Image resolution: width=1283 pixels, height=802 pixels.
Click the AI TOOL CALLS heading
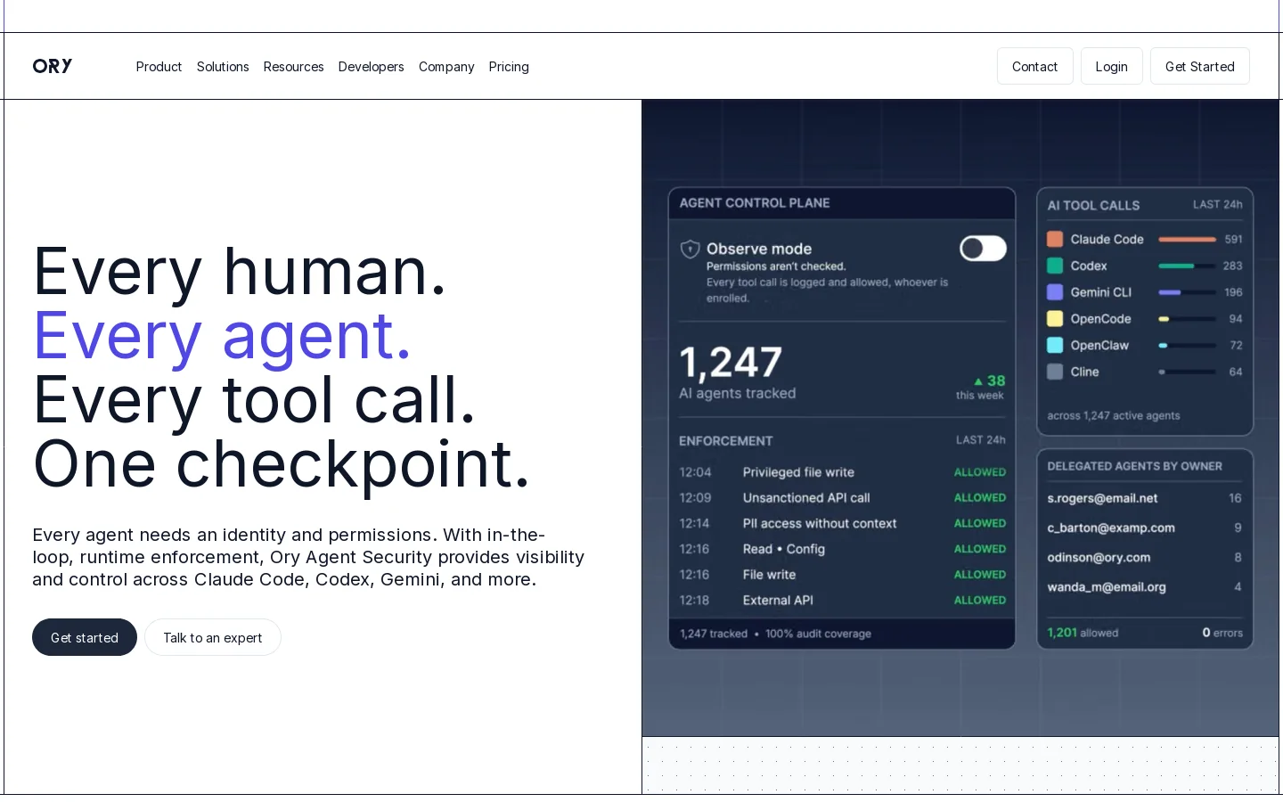[x=1093, y=205]
